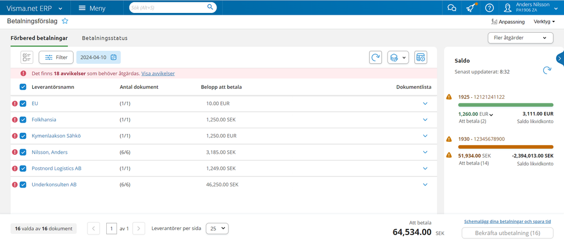Open supplier link Postnord Logistics AB
Image resolution: width=564 pixels, height=243 pixels.
[57, 168]
